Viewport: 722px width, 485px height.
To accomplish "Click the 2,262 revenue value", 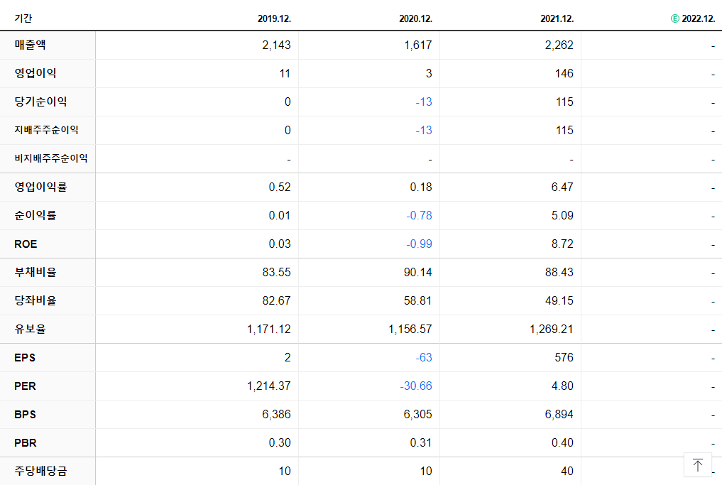I will tap(559, 45).
